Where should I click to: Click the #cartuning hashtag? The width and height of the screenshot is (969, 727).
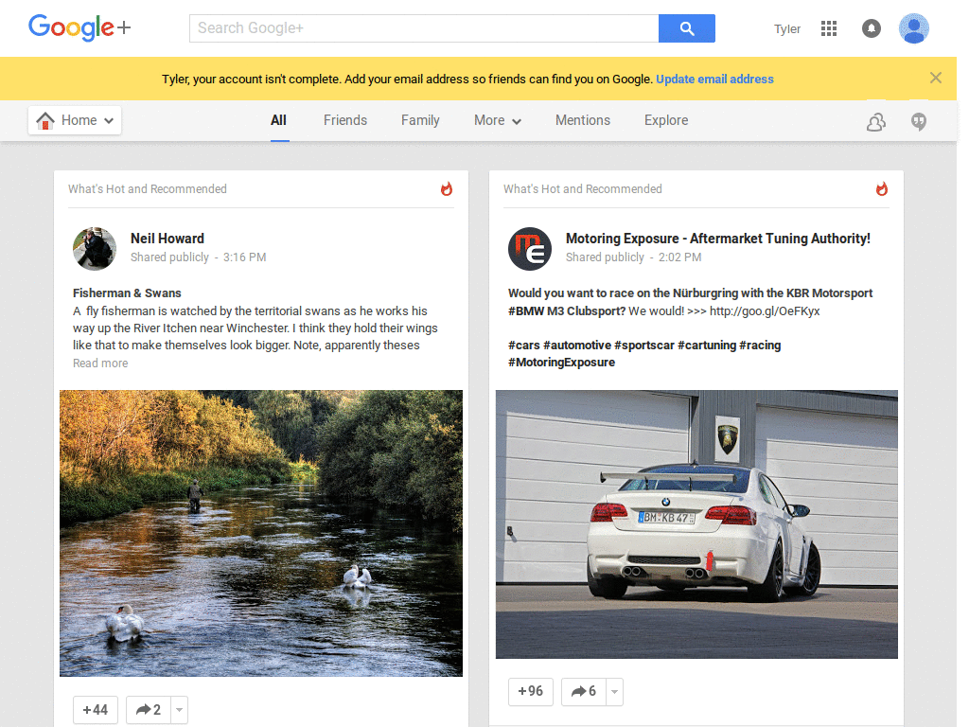point(706,346)
